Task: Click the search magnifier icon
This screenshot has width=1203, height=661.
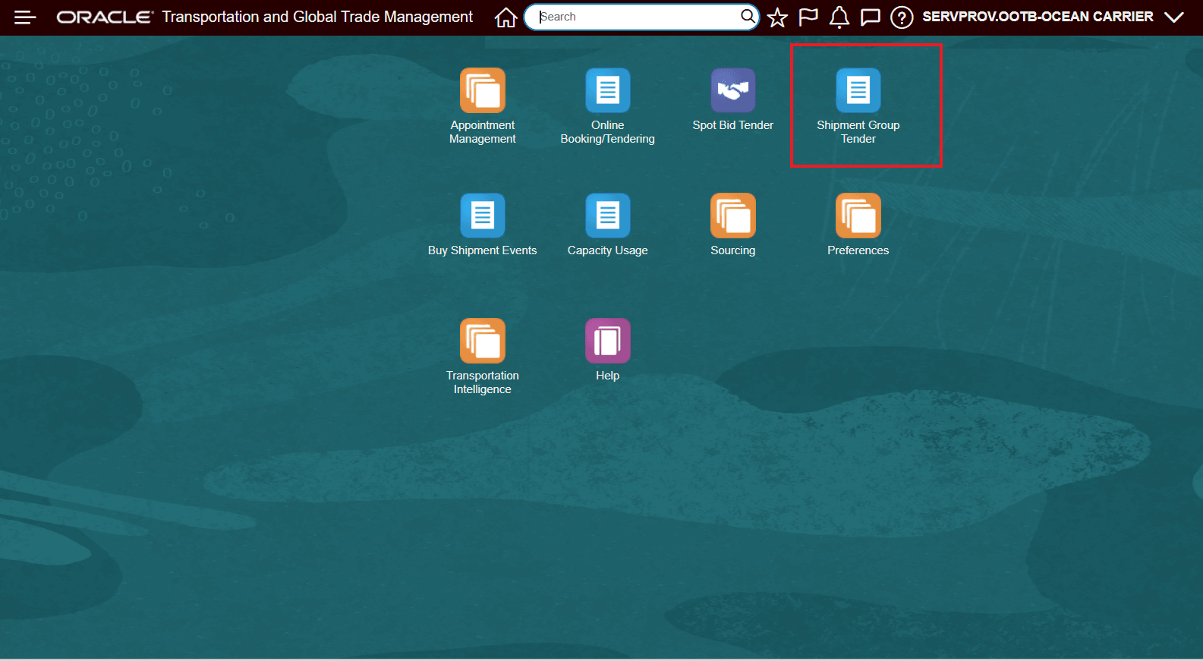Action: pos(748,16)
